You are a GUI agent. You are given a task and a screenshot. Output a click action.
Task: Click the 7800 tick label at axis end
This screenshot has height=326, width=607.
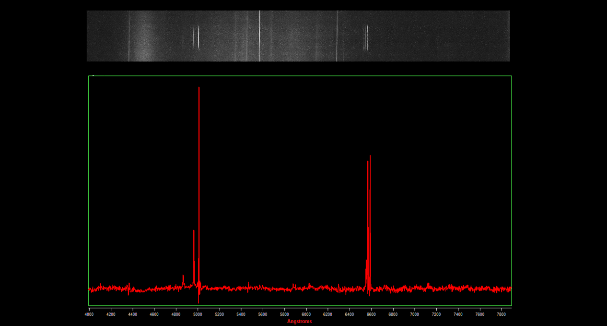(x=502, y=314)
